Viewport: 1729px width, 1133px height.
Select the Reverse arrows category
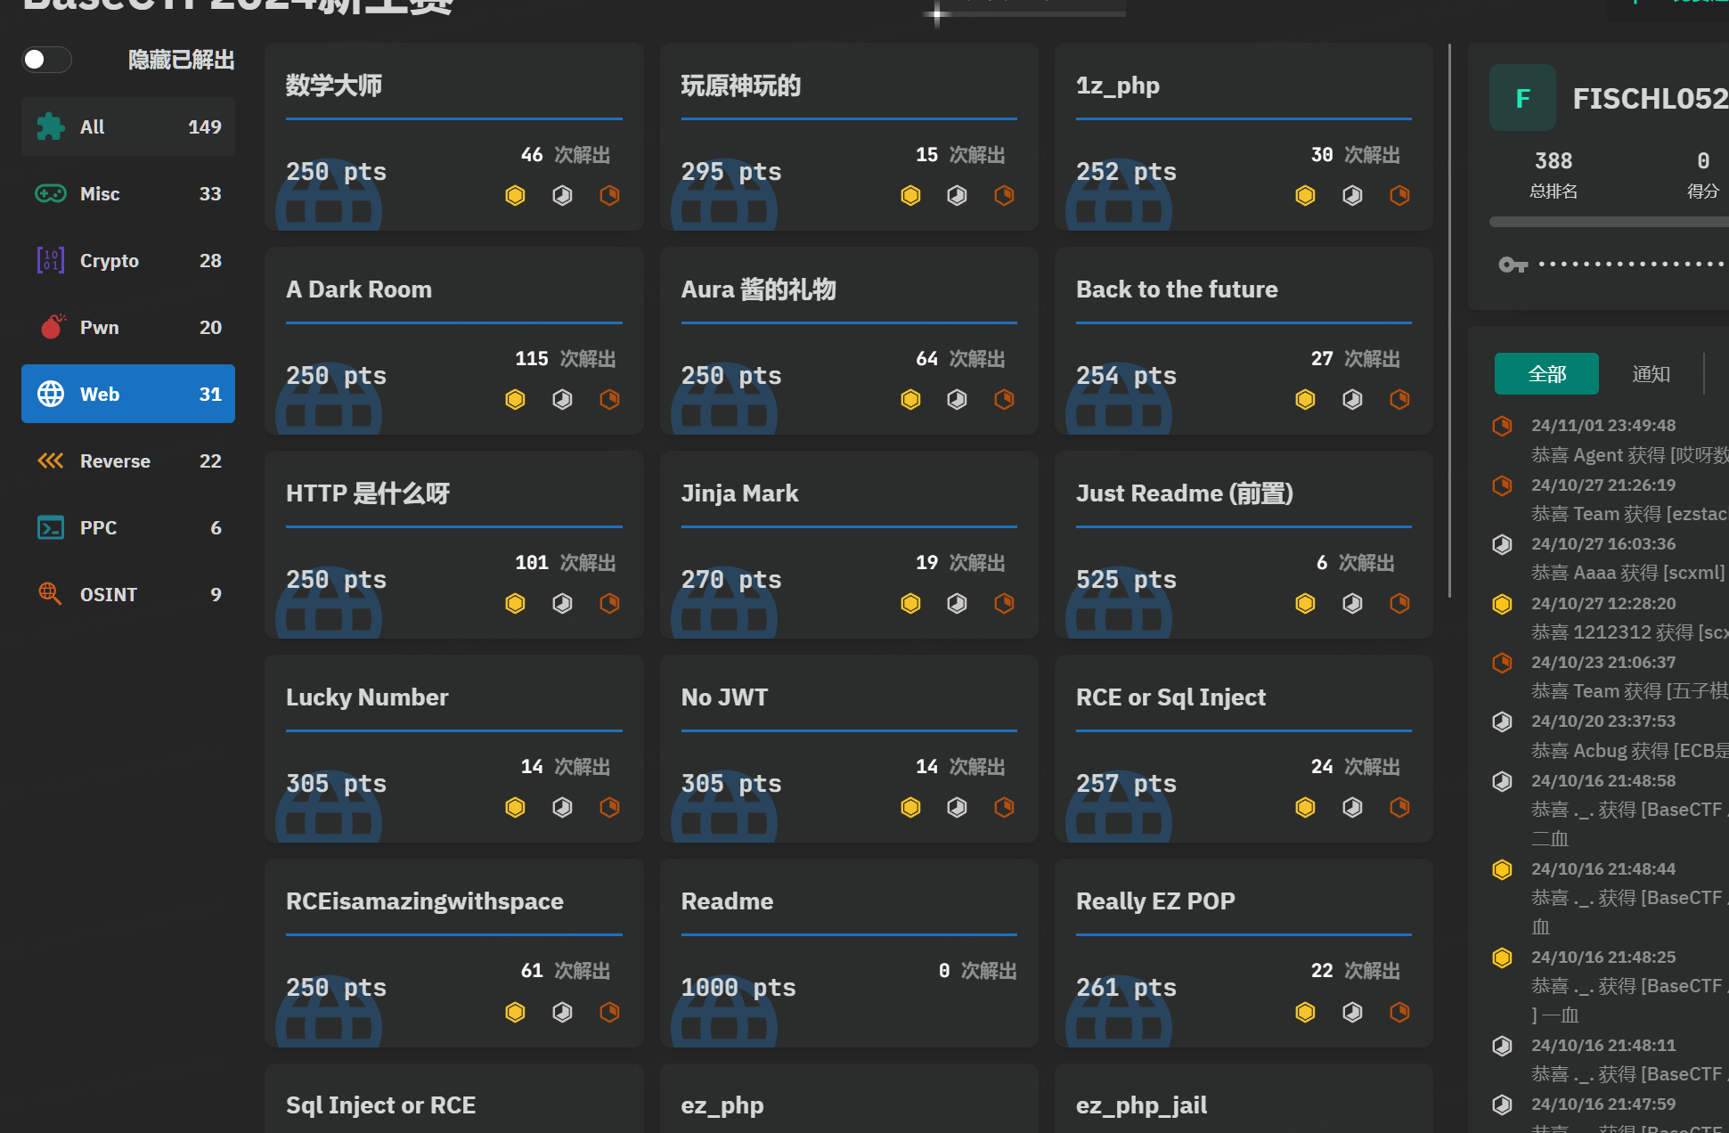click(128, 461)
